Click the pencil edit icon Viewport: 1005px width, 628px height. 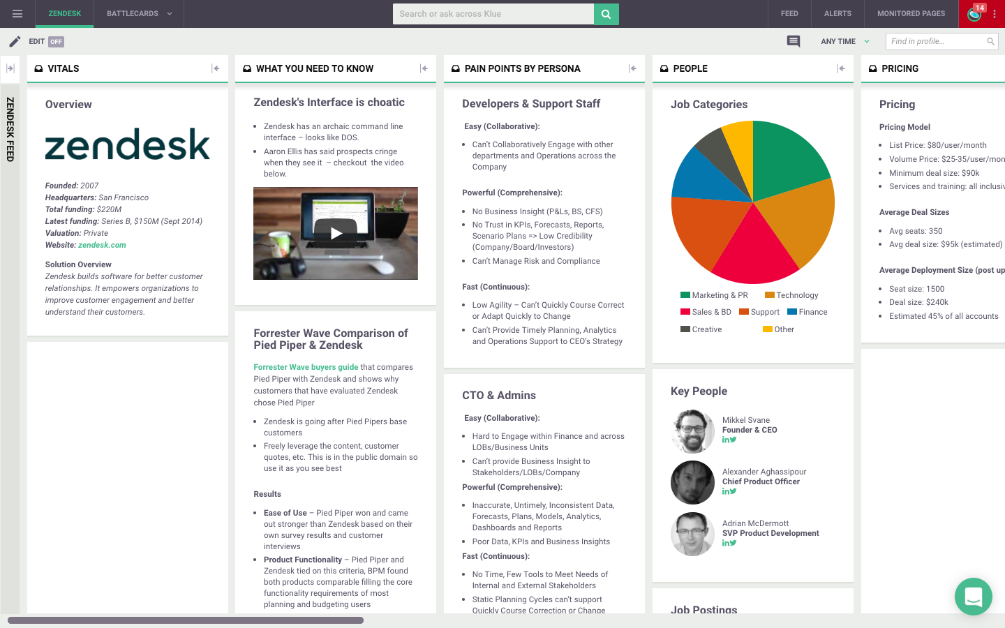click(15, 41)
